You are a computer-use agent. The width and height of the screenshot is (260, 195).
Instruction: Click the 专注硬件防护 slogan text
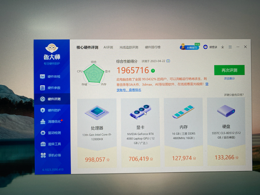coord(52,64)
